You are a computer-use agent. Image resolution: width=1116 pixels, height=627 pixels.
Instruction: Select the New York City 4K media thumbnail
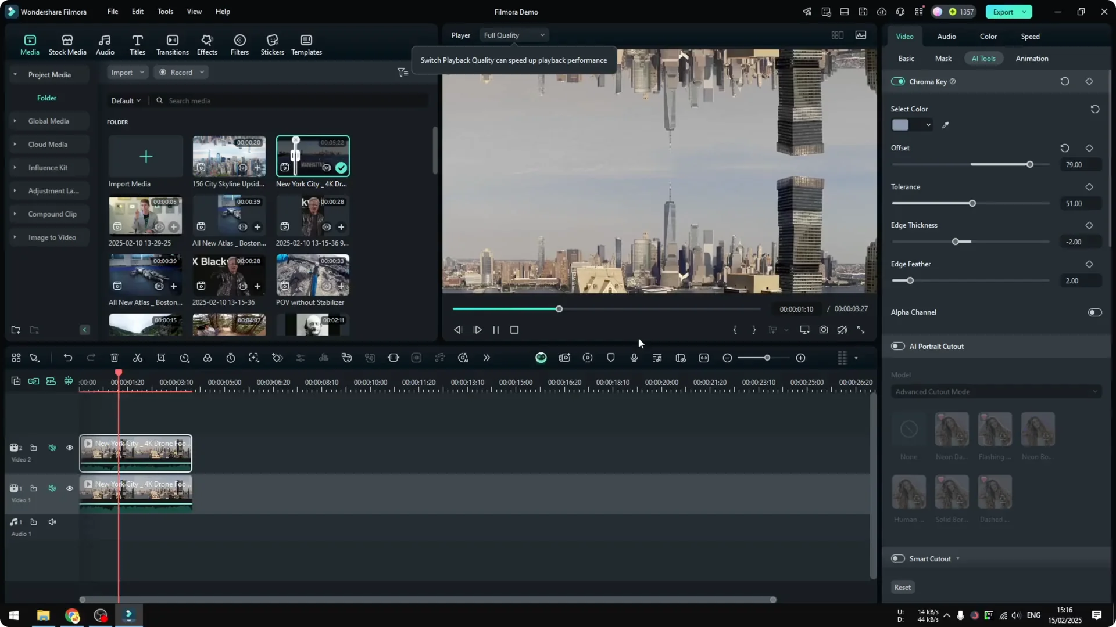[313, 156]
